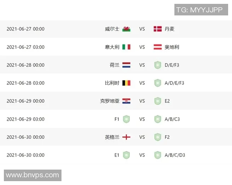
Task: Select the A/B/C/D3 opponent text
Action: pos(175,155)
